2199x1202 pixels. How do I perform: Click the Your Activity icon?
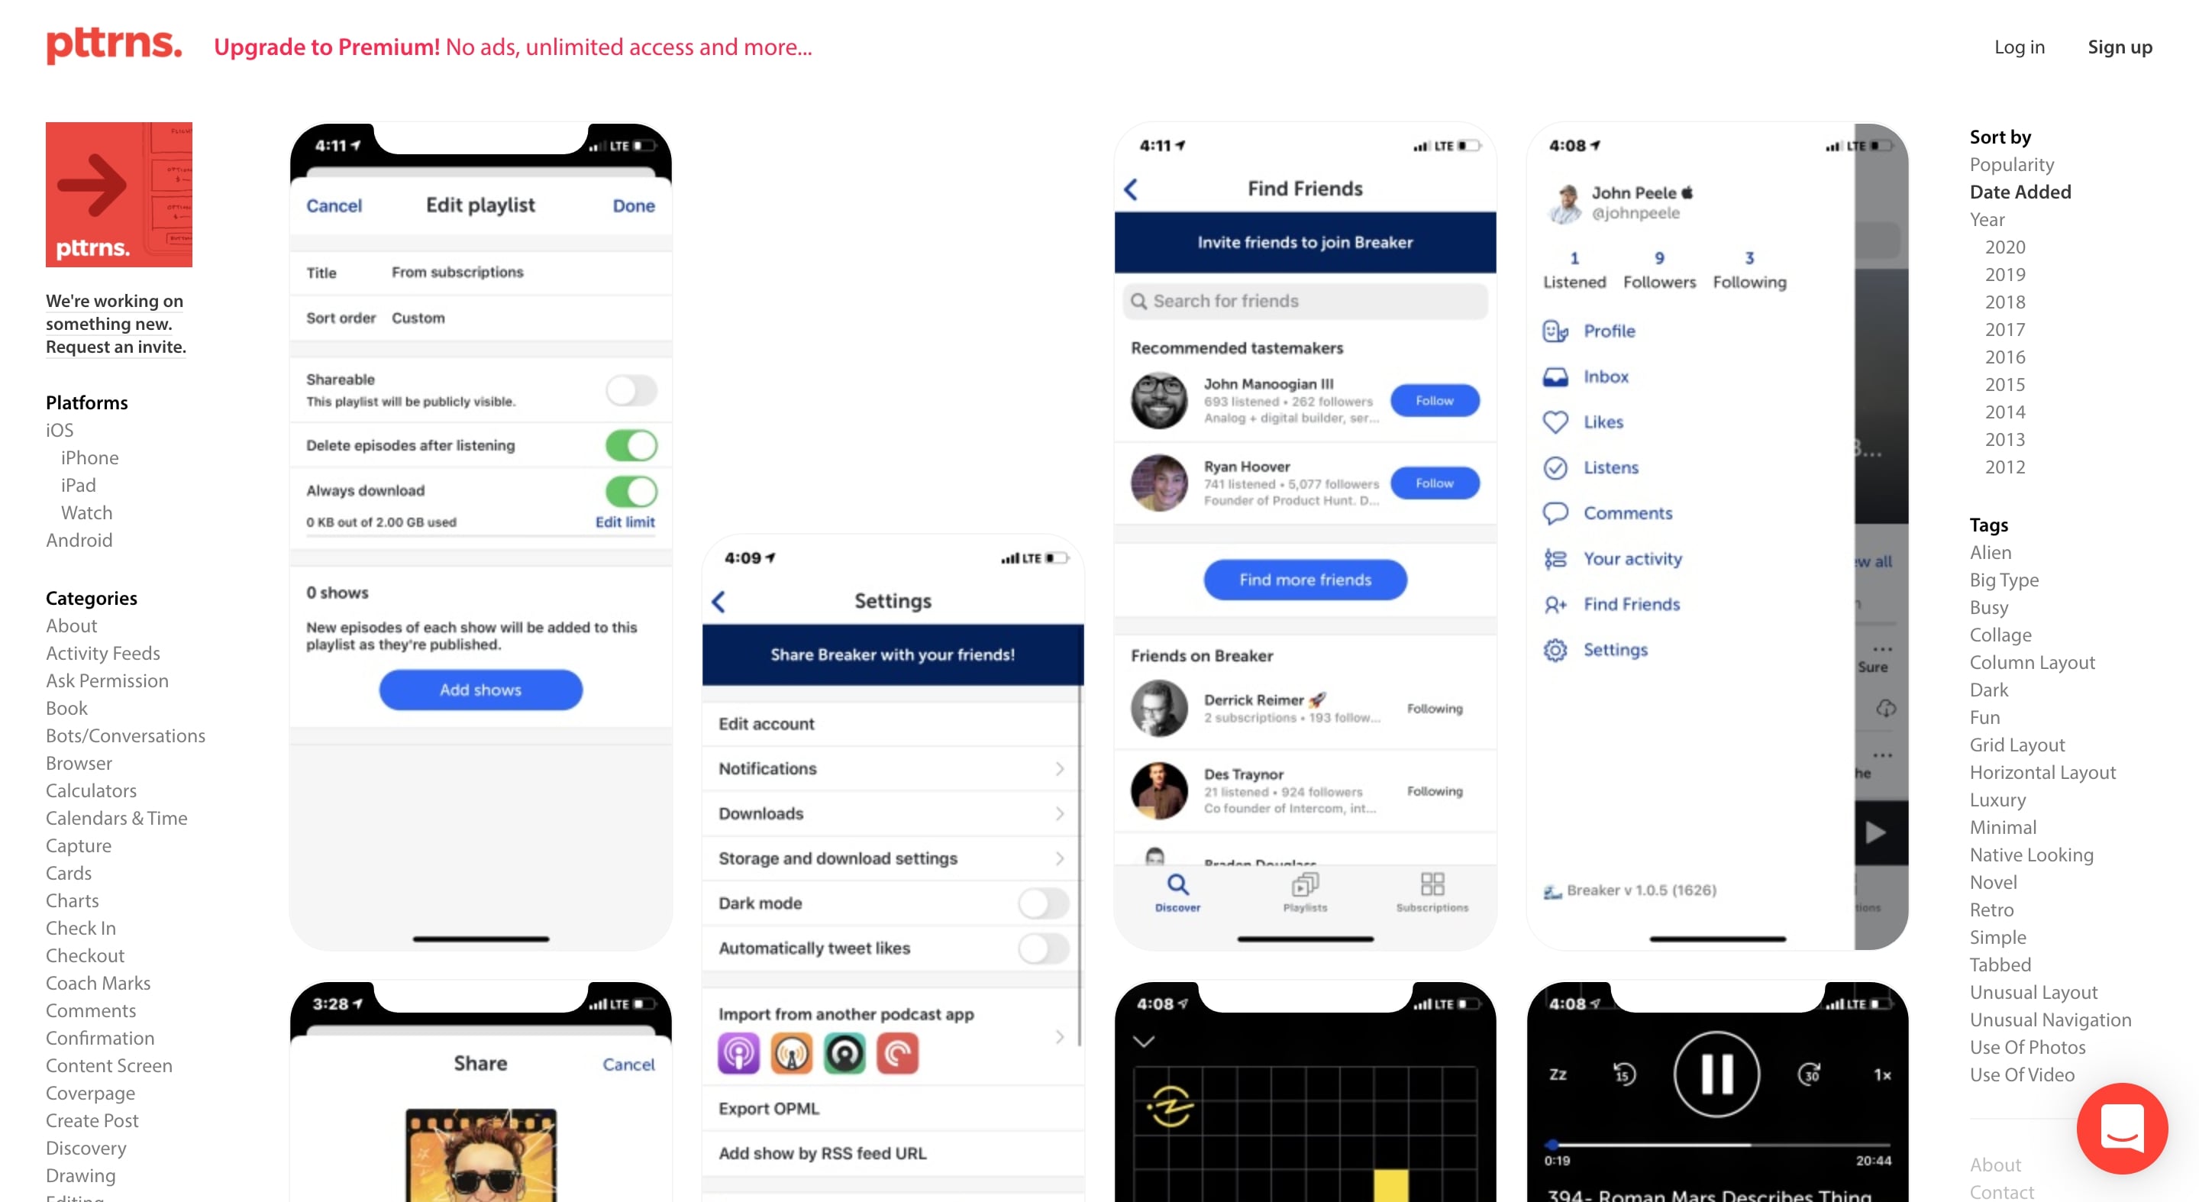pyautogui.click(x=1557, y=558)
